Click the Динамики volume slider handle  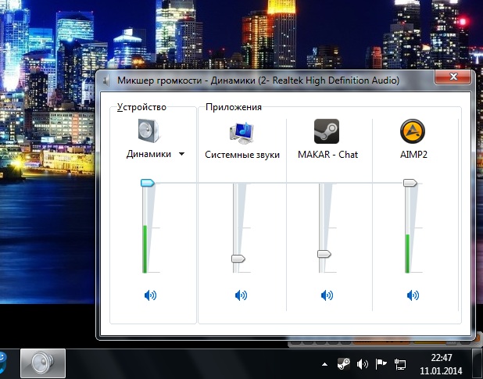point(148,183)
